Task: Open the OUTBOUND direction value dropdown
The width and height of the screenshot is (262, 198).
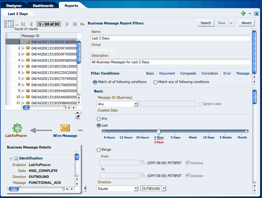Action: pyautogui.click(x=164, y=189)
